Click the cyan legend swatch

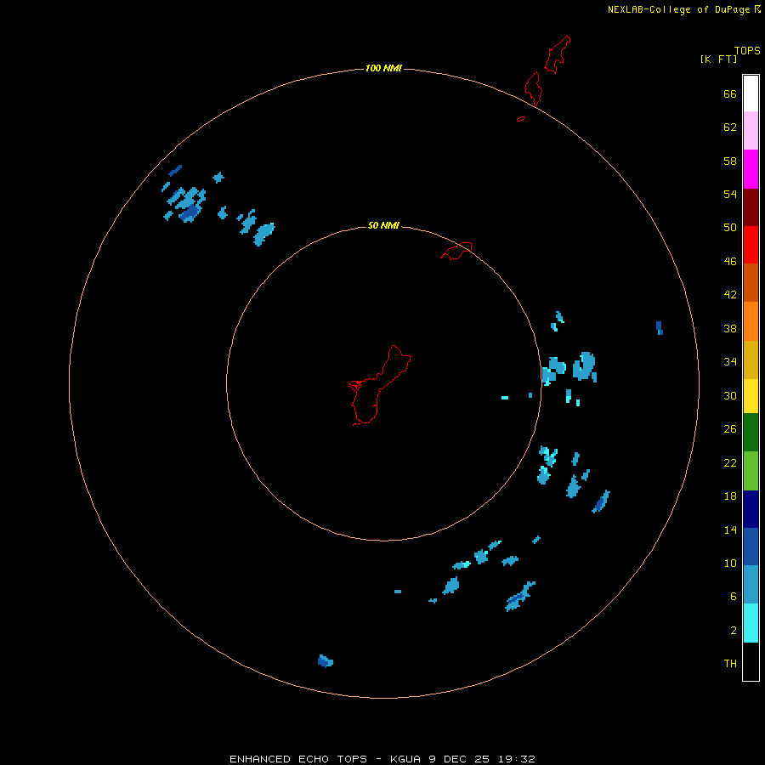(x=751, y=623)
